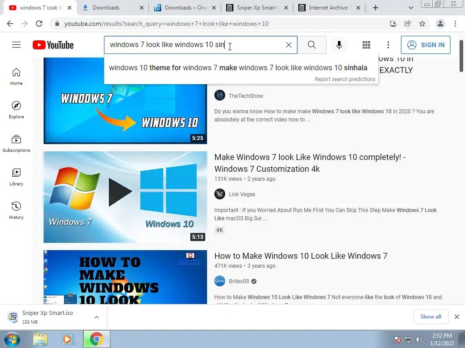This screenshot has width=465, height=348.
Task: Click the install app icon in address bar
Action: tap(393, 24)
